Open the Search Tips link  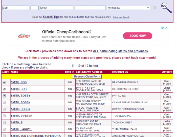point(51,17)
